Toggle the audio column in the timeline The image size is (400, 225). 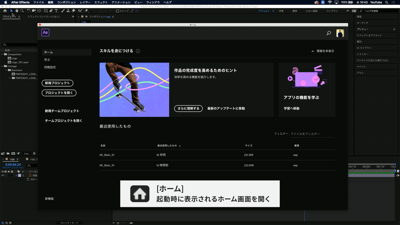6,171
